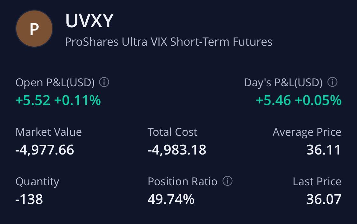
Task: Click ProShares Ultra VIX Short-Term Futures name
Action: click(169, 42)
